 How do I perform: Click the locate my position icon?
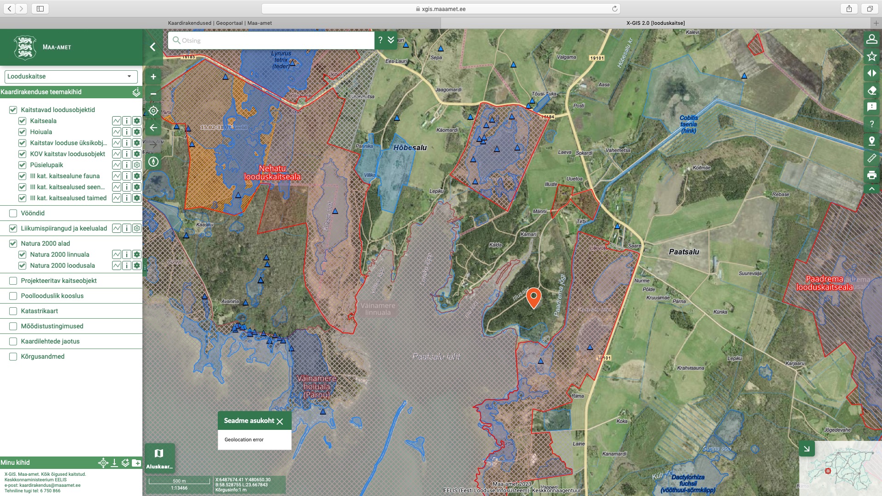pos(153,111)
